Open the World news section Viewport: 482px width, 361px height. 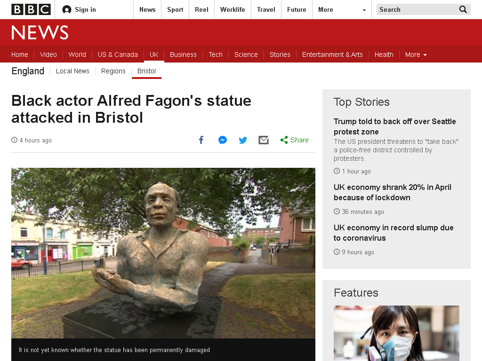point(77,55)
